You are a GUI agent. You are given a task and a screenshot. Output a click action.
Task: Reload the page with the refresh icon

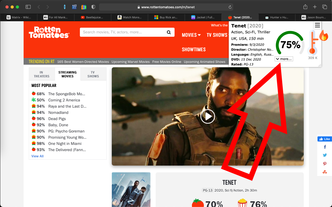click(230, 7)
